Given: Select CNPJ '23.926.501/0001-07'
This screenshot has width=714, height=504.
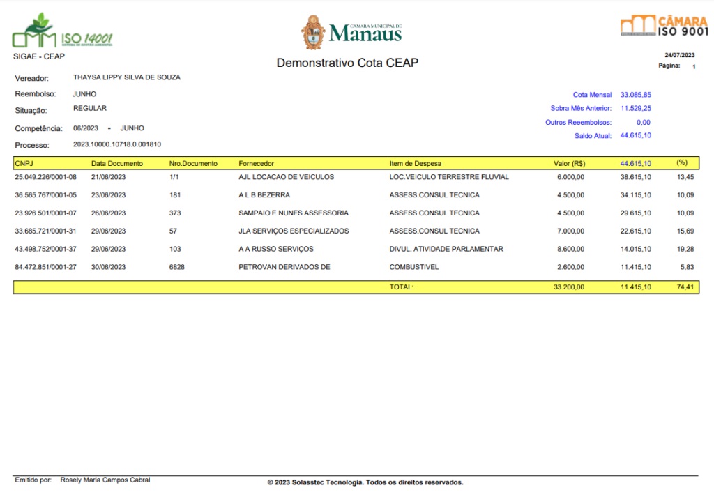Looking at the screenshot, I should (x=45, y=213).
